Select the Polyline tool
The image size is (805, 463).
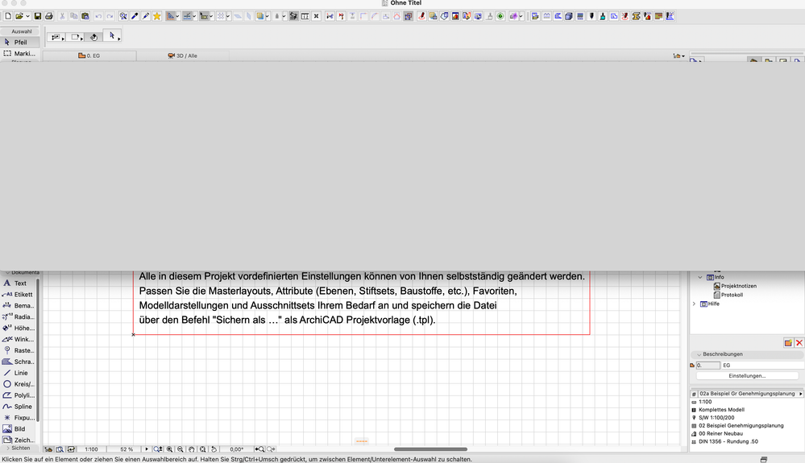tap(19, 395)
